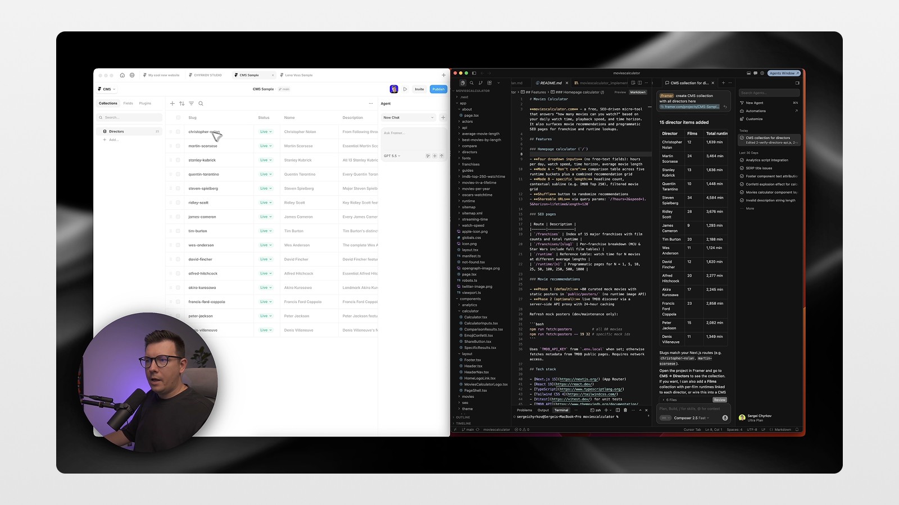
Task: Open the filter icon in the CMS toolbar
Action: (191, 103)
